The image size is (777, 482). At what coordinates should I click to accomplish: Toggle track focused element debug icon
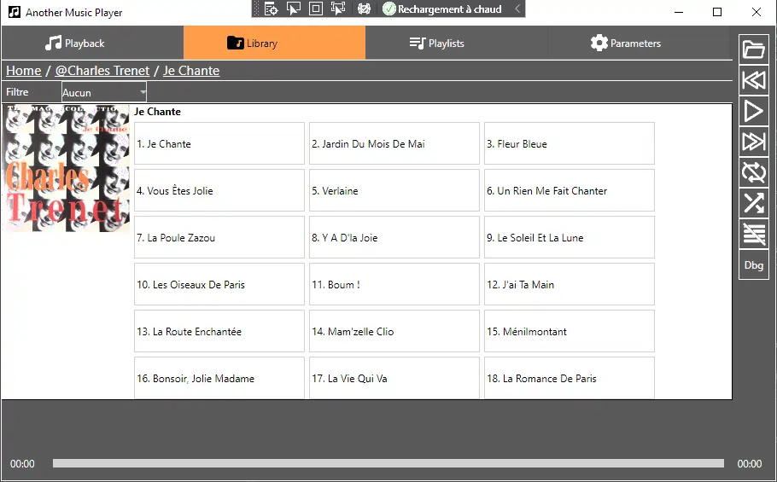[338, 9]
